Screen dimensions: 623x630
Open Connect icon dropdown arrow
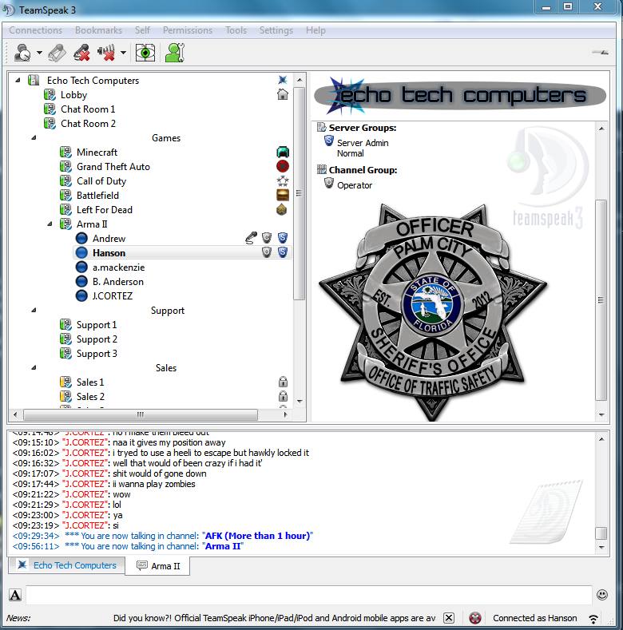click(x=39, y=53)
